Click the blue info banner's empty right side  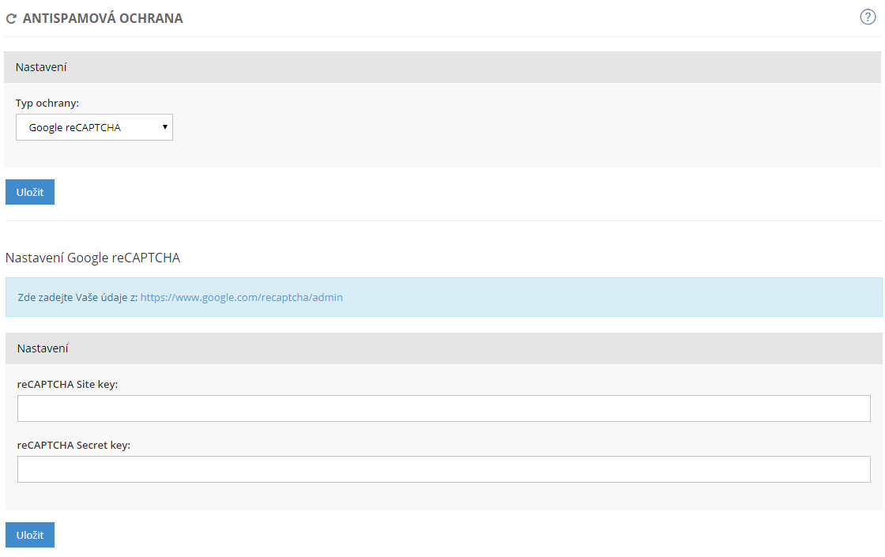pos(632,298)
